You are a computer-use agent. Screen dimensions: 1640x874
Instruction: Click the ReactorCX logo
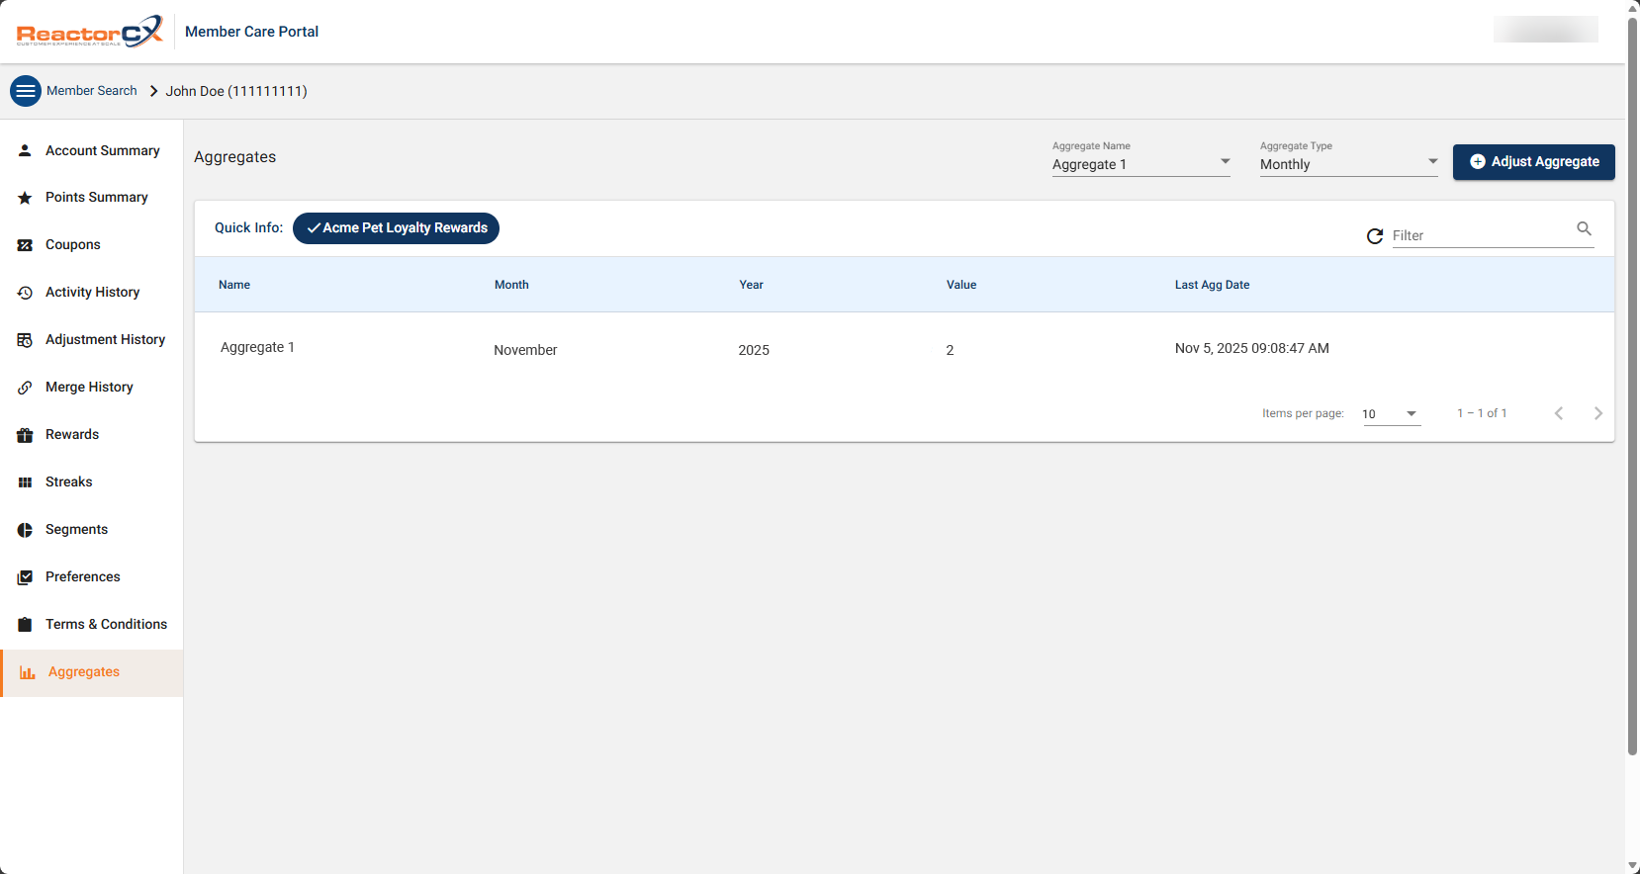89,32
